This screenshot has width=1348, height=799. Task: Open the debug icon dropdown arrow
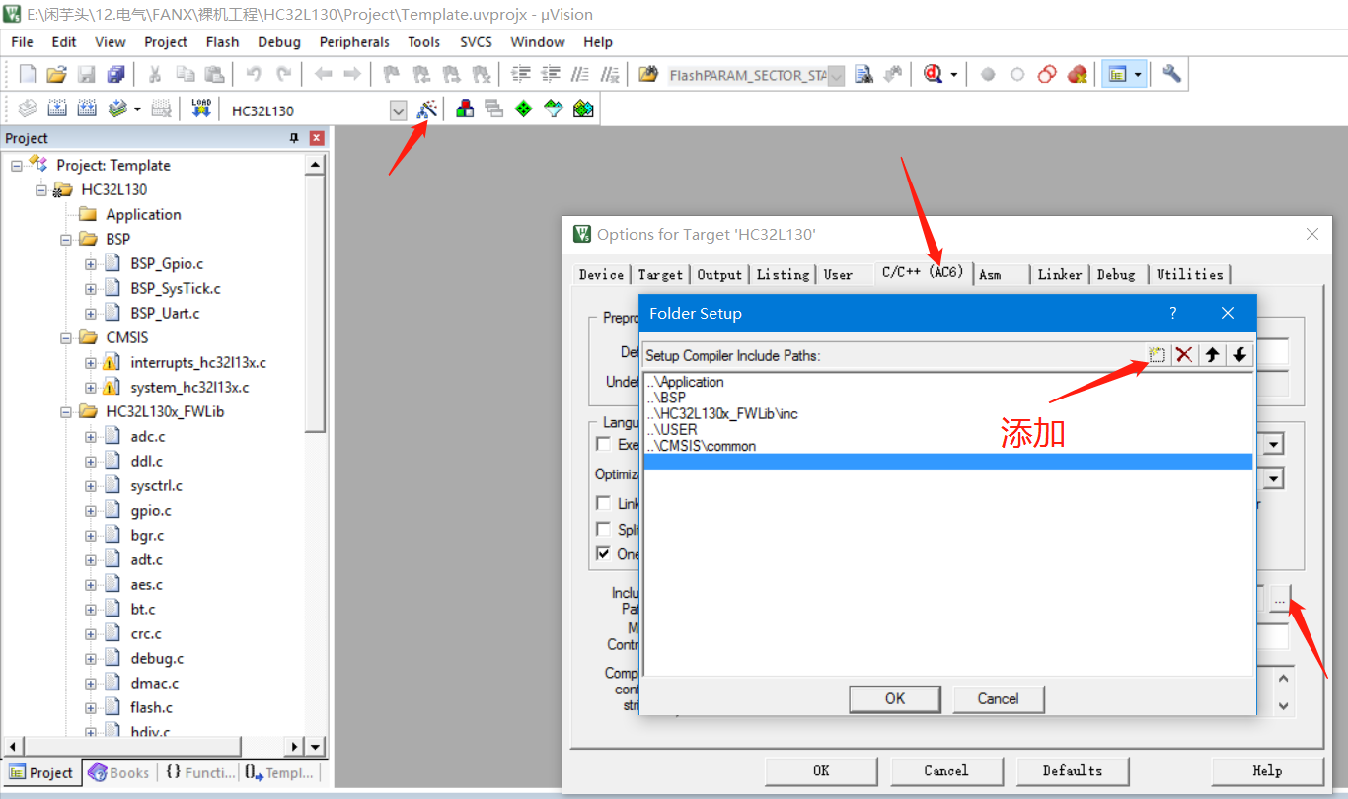(x=953, y=75)
